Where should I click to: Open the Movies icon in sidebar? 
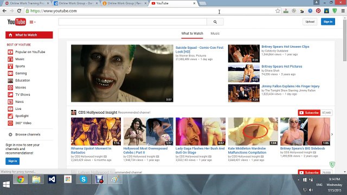click(10, 88)
